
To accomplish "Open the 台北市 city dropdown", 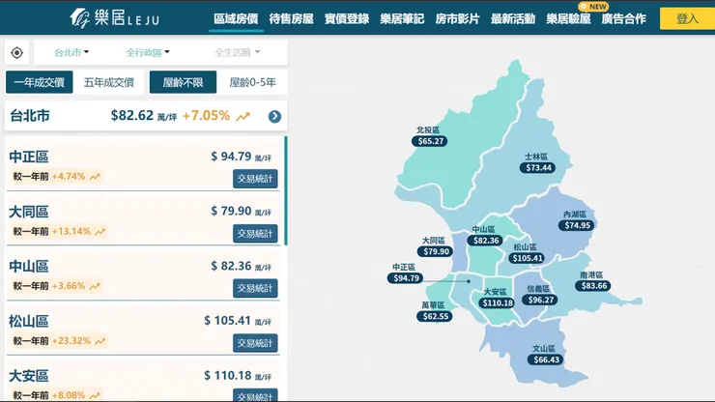I will [71, 53].
